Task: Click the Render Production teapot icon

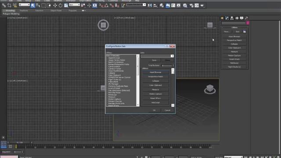Action: (x=202, y=5)
